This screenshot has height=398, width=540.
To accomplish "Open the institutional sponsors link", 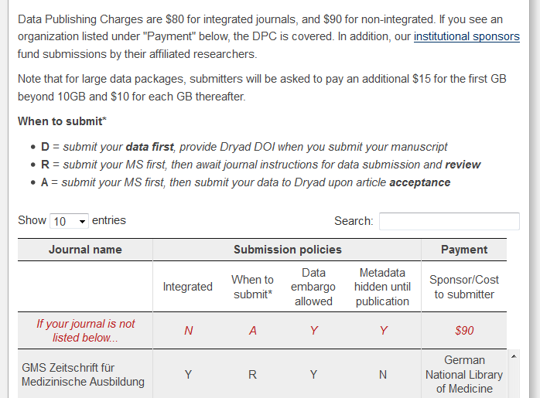I will 467,36.
